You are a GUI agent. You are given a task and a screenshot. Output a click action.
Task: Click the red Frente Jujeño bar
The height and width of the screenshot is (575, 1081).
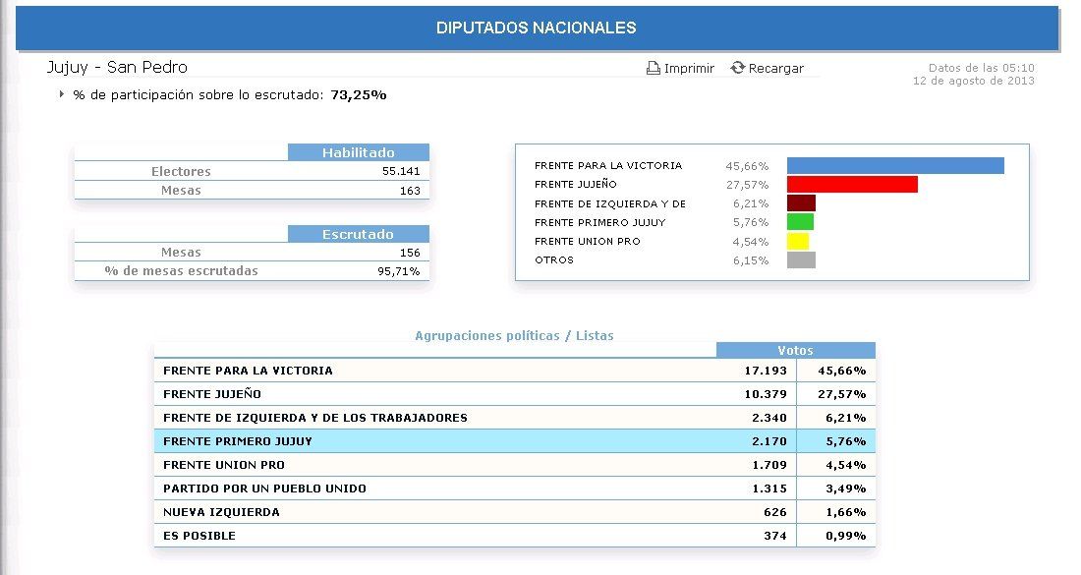[851, 185]
